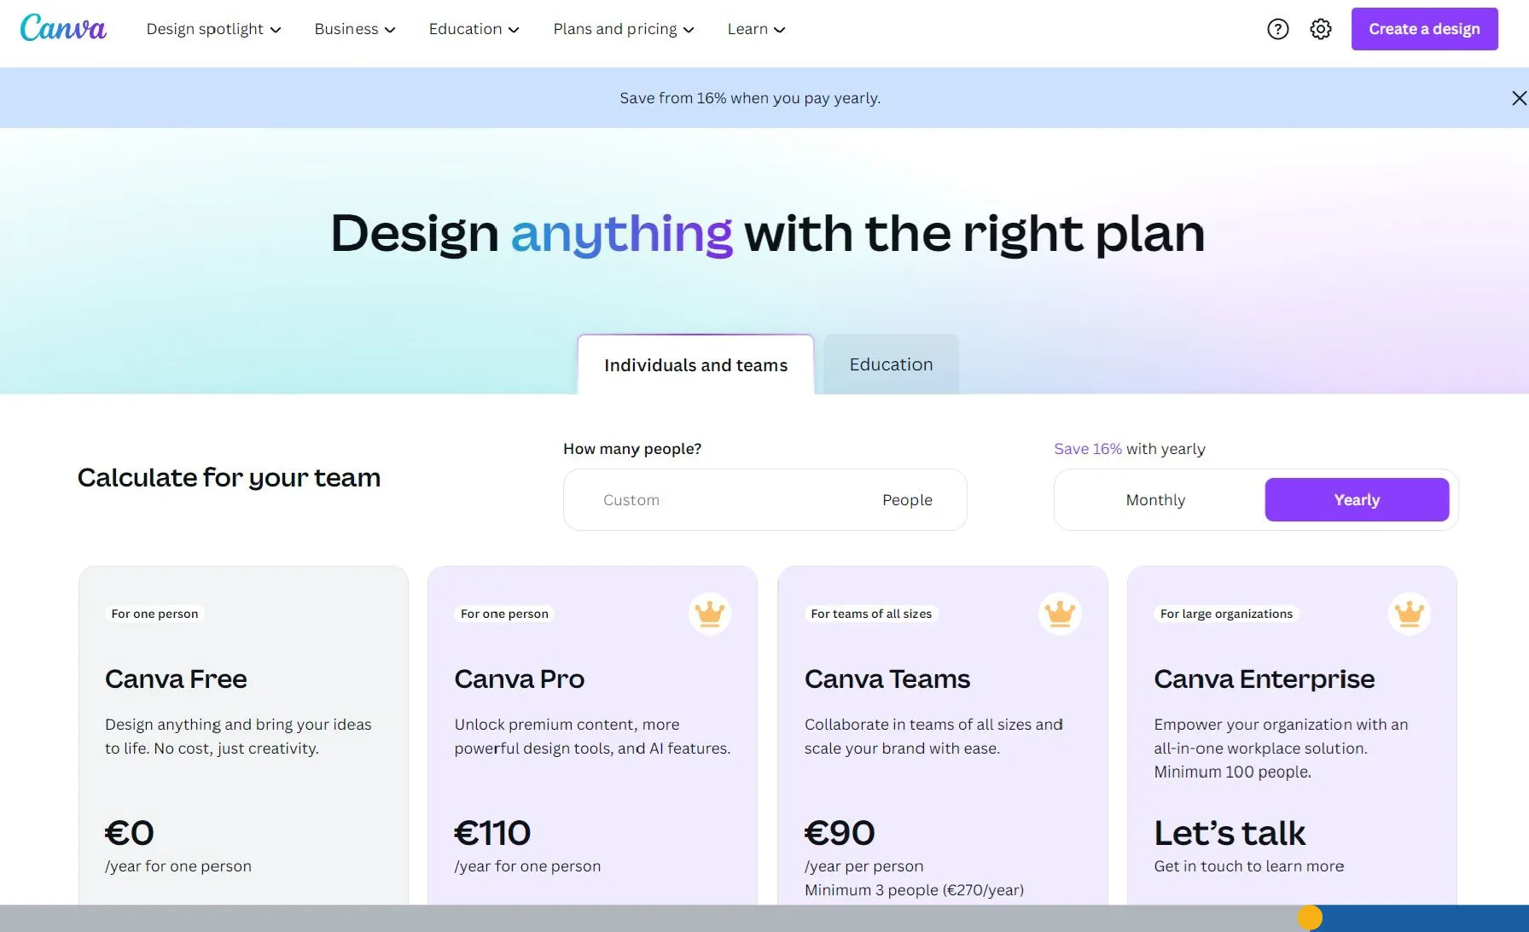
Task: Open the Education dropdown in navigation
Action: click(x=474, y=29)
